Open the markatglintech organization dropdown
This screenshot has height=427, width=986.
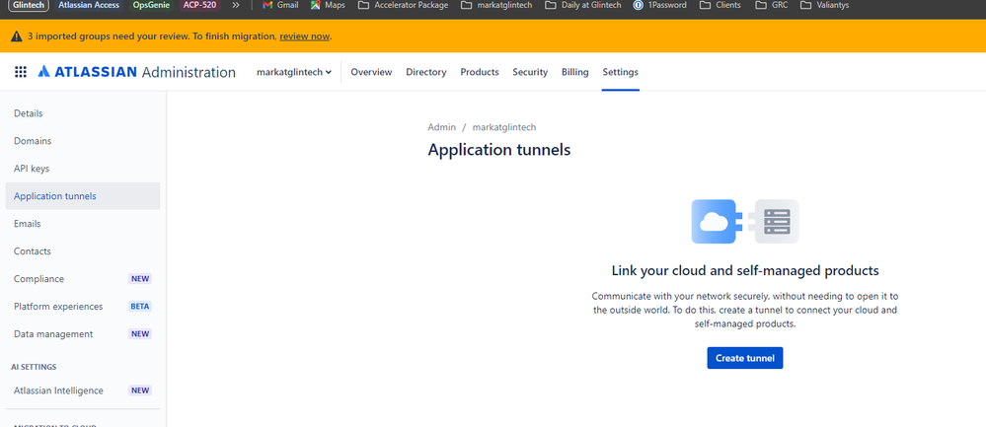pyautogui.click(x=294, y=72)
